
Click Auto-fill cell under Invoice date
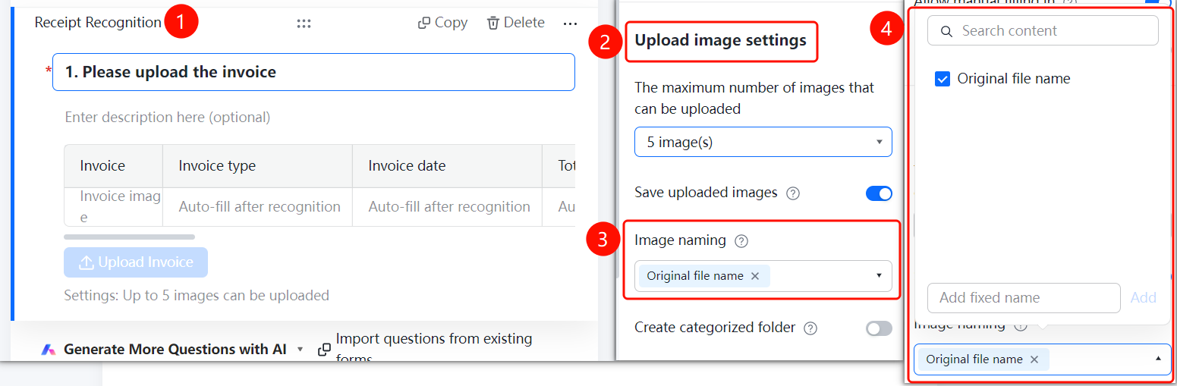(x=448, y=207)
